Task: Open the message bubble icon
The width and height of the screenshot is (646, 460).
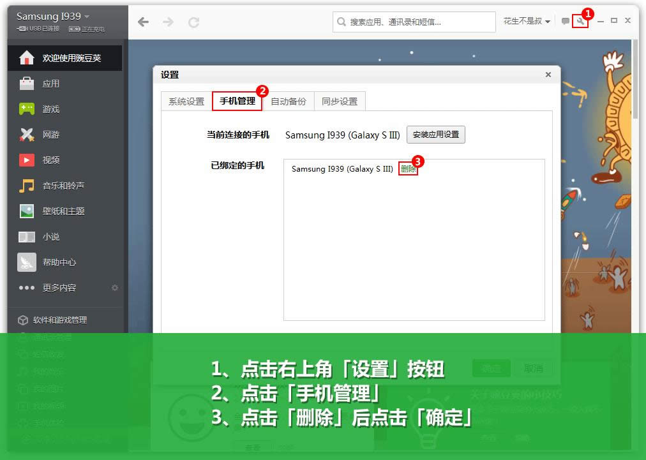Action: pyautogui.click(x=566, y=22)
